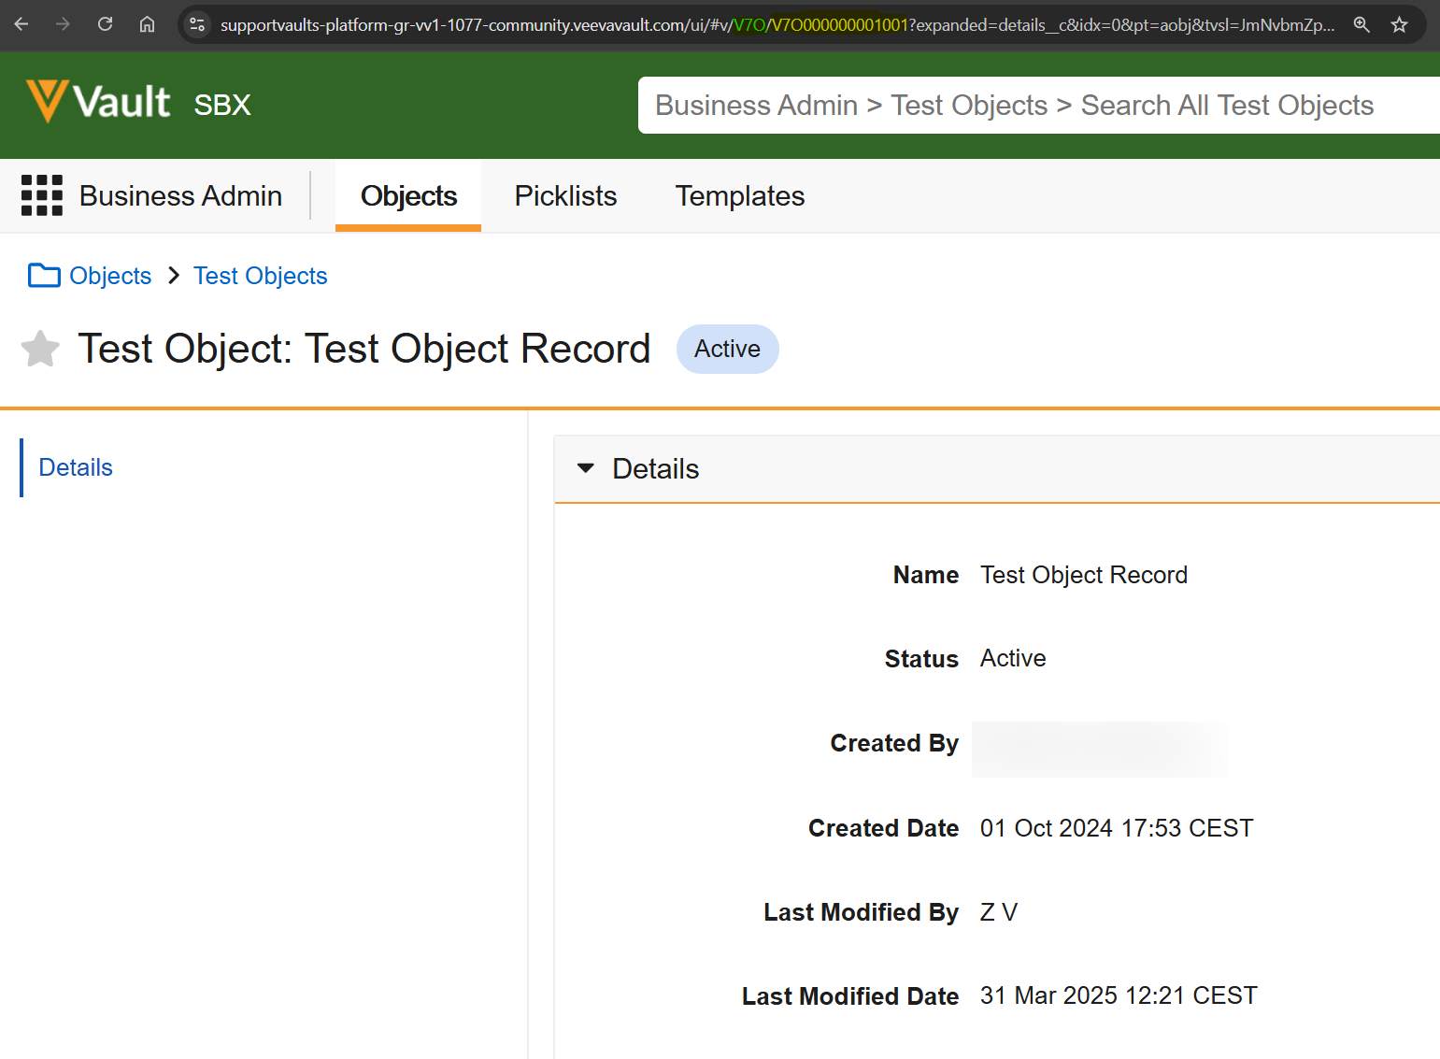Click the browser forward arrow
The image size is (1440, 1059).
click(x=63, y=24)
